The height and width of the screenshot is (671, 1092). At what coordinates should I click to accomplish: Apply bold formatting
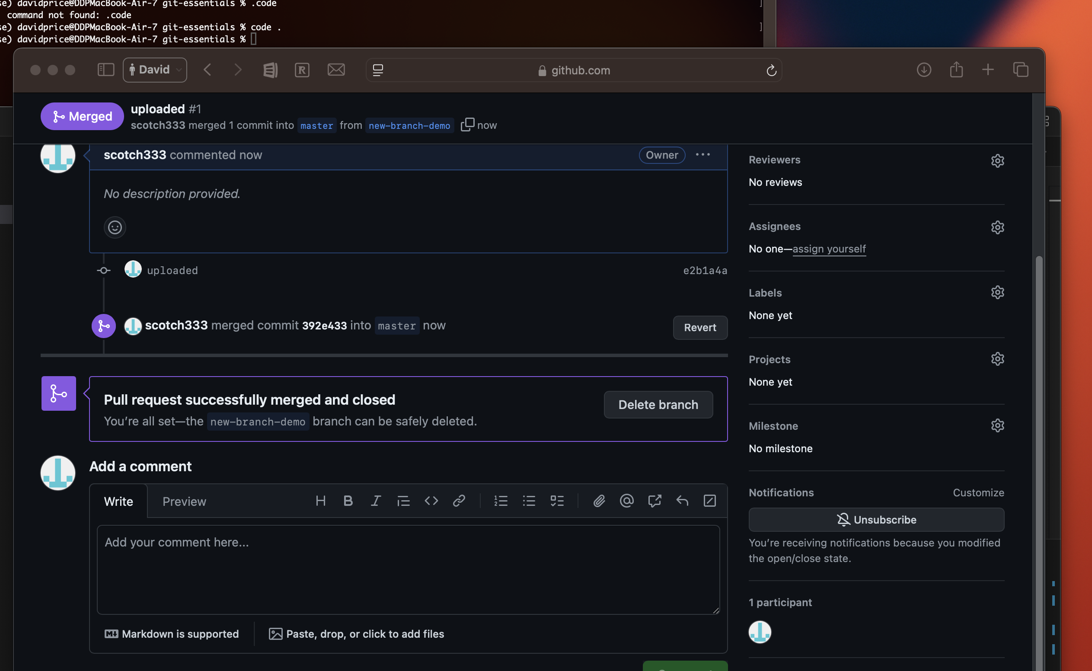point(348,501)
